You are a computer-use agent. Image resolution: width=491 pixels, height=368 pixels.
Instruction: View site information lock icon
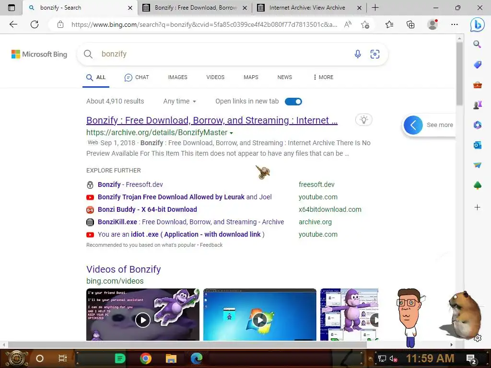coord(60,24)
